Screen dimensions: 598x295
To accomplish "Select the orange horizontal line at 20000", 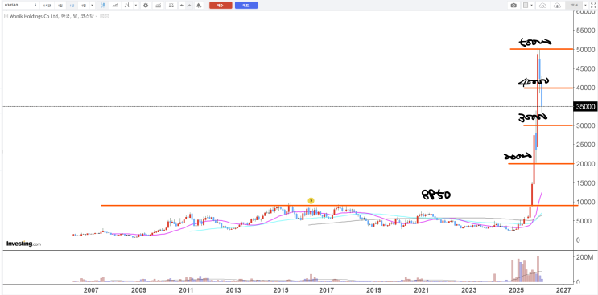I will (541, 164).
